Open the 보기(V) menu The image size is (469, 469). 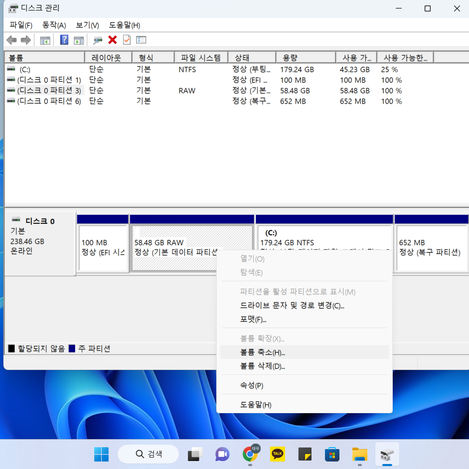click(87, 25)
